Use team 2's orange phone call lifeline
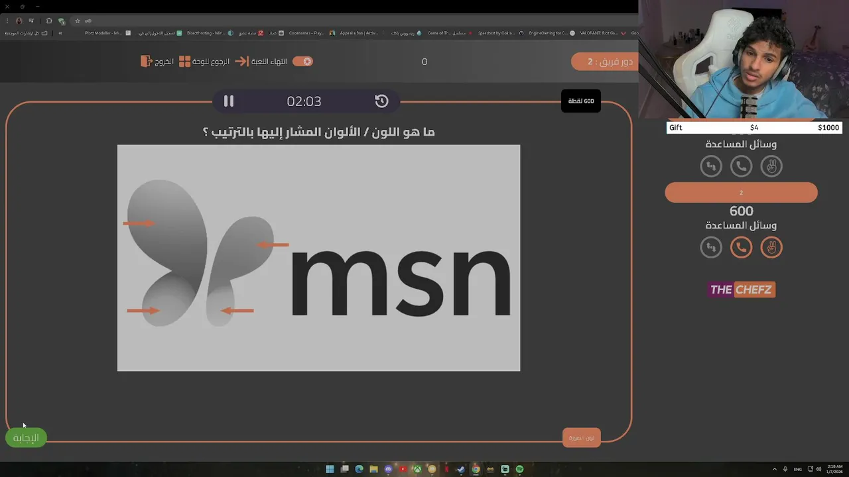 tap(741, 248)
